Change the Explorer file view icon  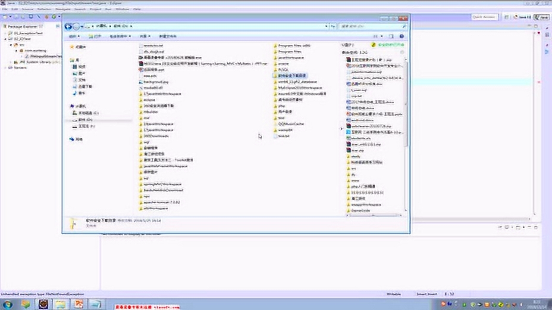[375, 36]
